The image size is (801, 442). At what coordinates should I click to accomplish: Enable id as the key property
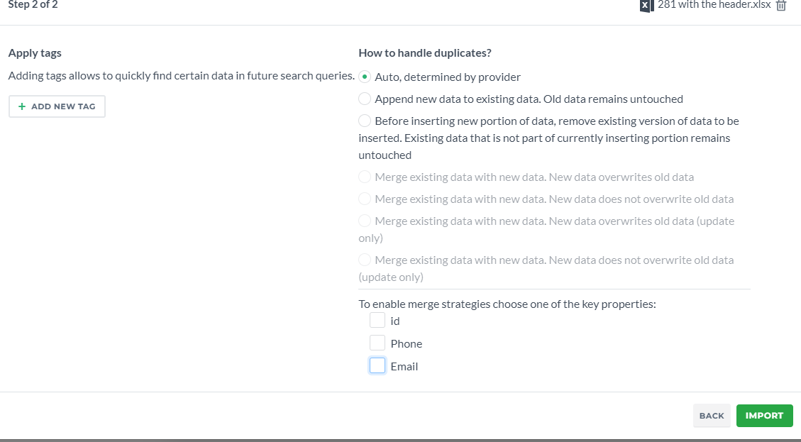377,321
